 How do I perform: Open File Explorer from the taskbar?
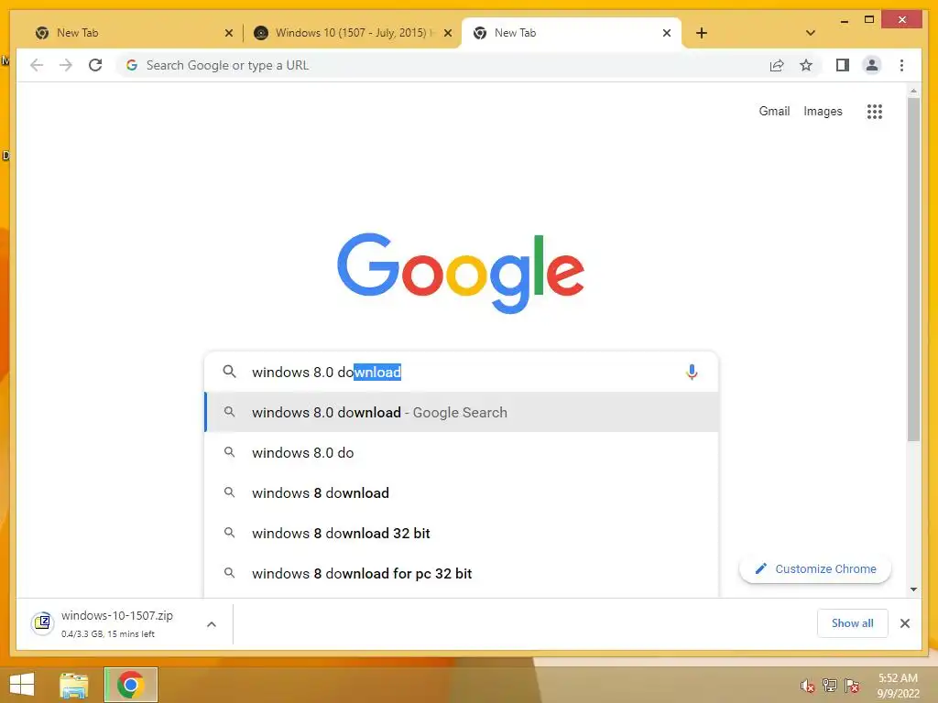[74, 685]
